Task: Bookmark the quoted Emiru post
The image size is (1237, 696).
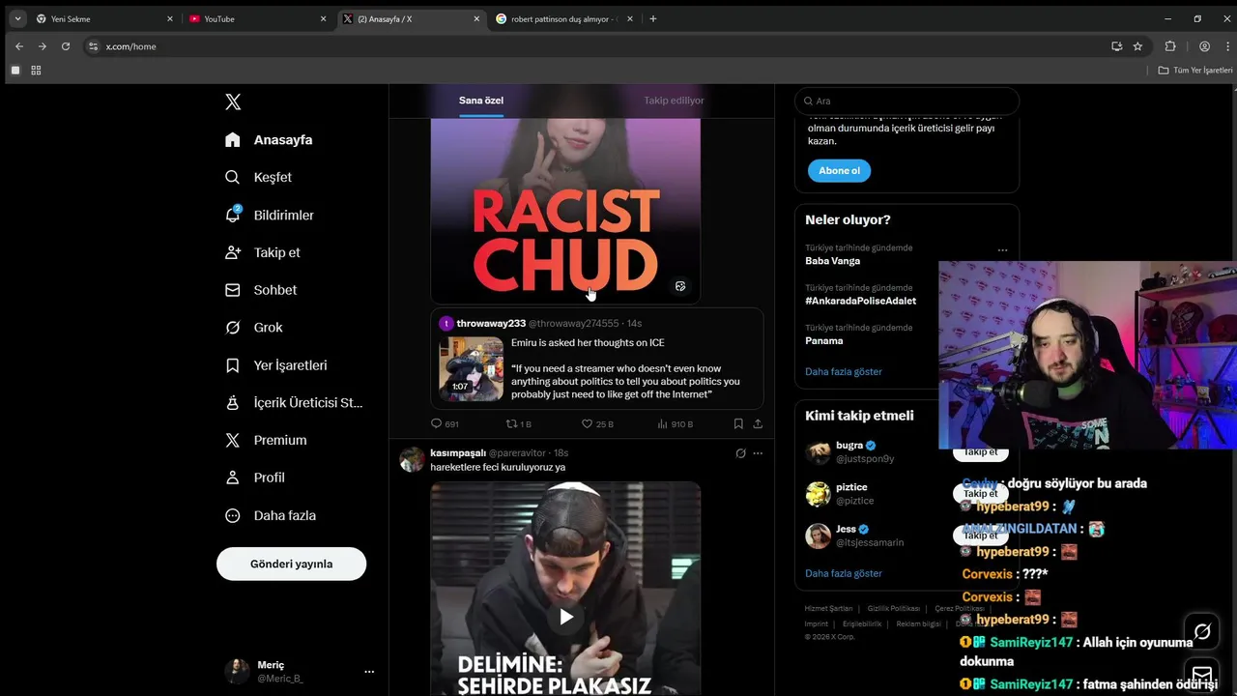Action: (738, 423)
